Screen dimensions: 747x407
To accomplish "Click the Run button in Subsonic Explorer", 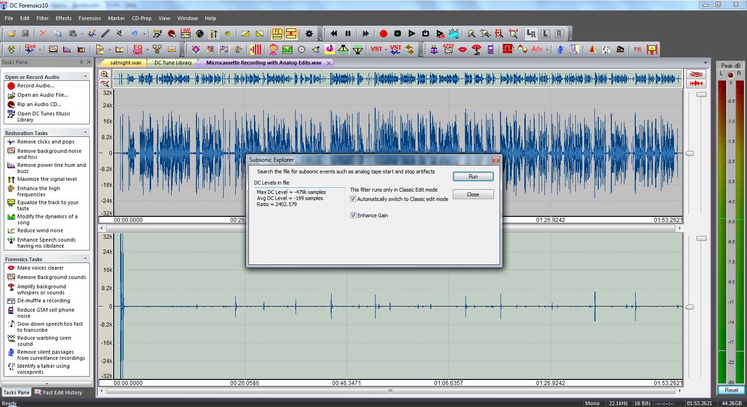I will [x=473, y=177].
